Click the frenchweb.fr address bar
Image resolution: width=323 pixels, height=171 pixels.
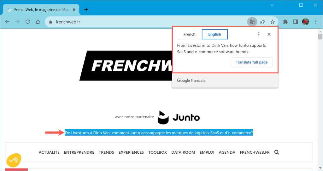click(x=142, y=22)
